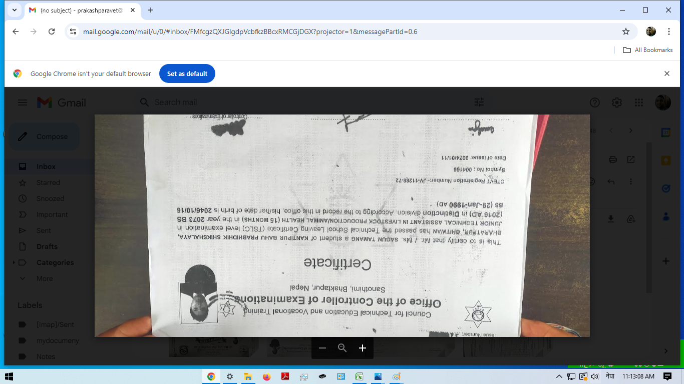
Task: Focus the Chrome address bar URL
Action: coord(250,31)
